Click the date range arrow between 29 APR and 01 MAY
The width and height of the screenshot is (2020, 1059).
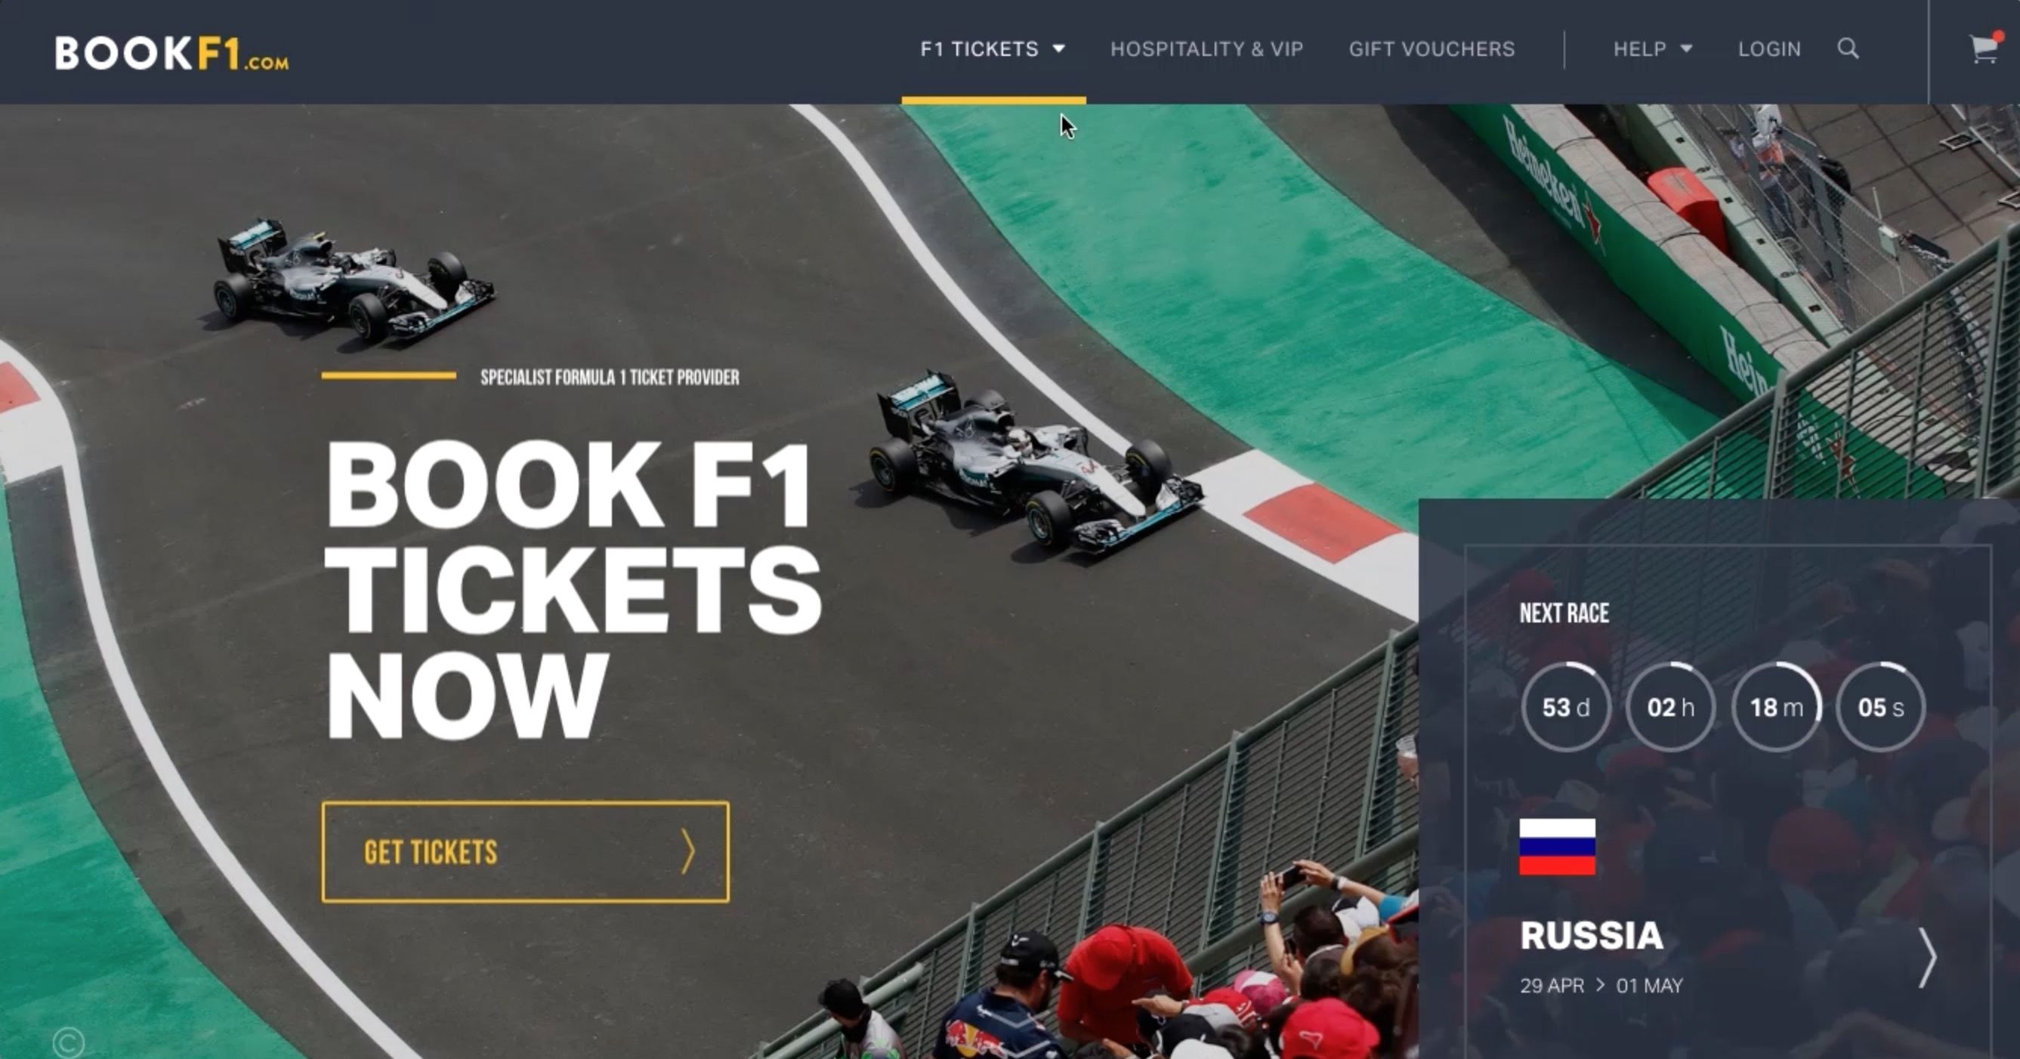pos(1600,984)
